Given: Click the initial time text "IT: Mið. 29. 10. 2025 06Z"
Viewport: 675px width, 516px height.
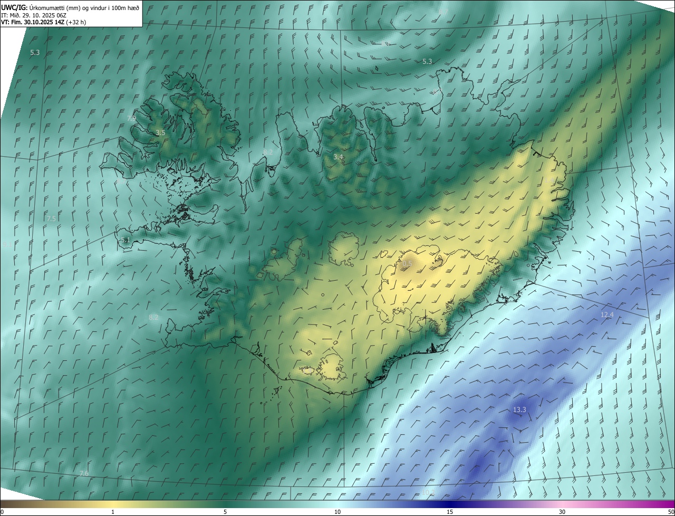Looking at the screenshot, I should [x=34, y=15].
